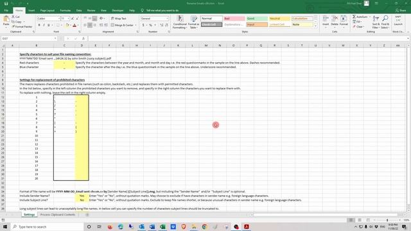Click the Insert cells icon
Image resolution: width=411 pixels, height=231 pixels.
pos(326,19)
